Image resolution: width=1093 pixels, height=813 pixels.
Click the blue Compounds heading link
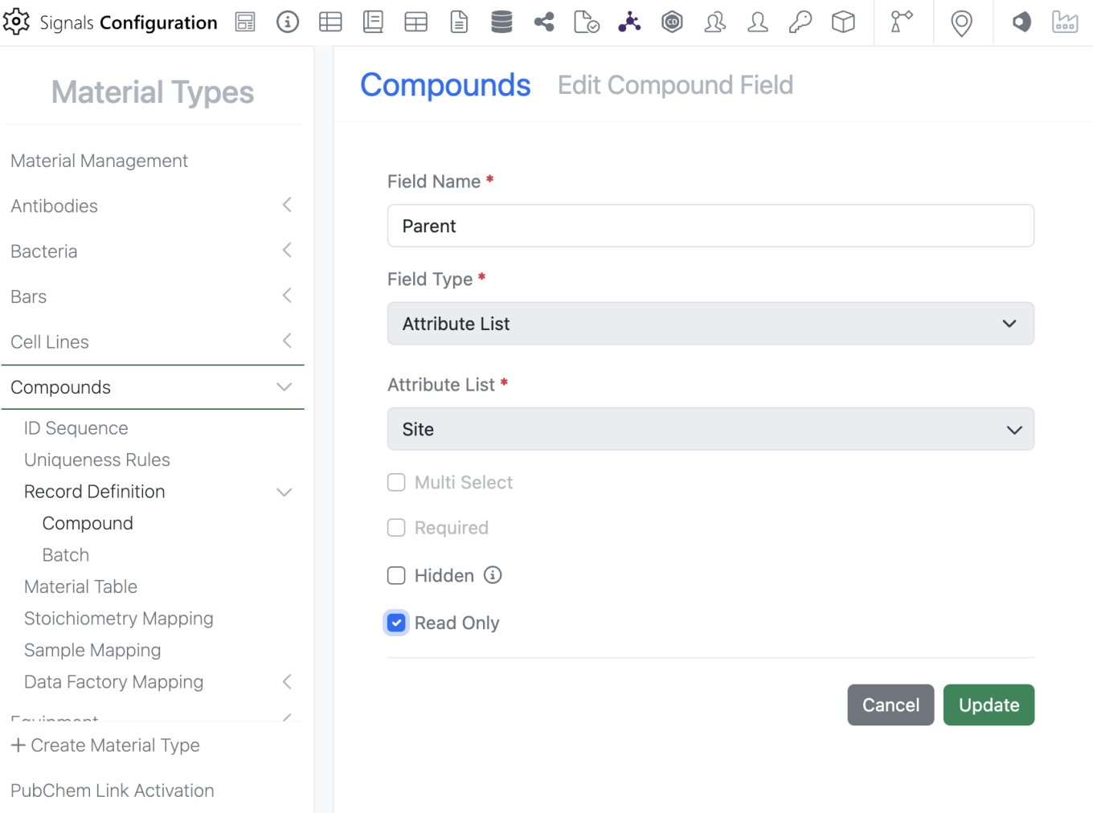(445, 85)
